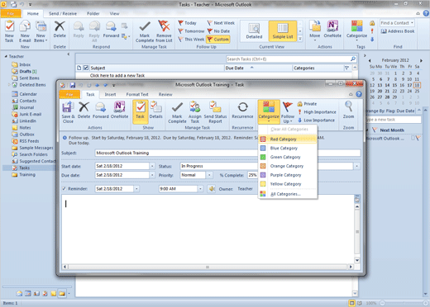Click Custom follow-up flag in main ribbon
Viewport: 430px width, 307px height.
click(218, 40)
